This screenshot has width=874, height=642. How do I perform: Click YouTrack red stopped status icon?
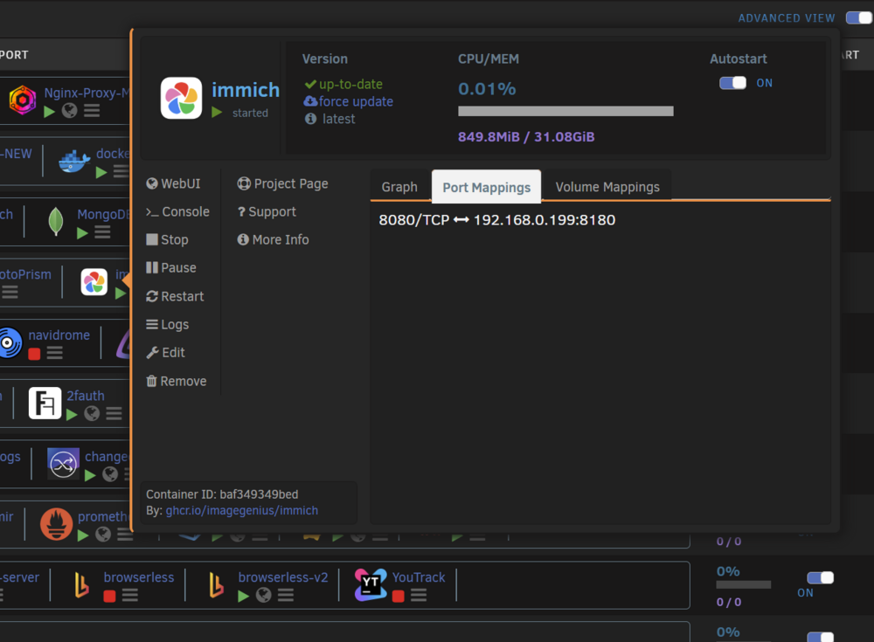[x=399, y=597]
